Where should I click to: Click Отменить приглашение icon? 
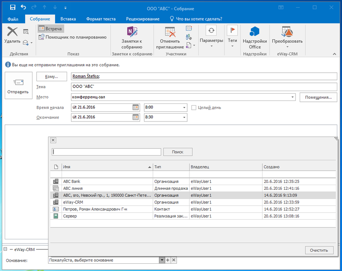pyautogui.click(x=170, y=38)
